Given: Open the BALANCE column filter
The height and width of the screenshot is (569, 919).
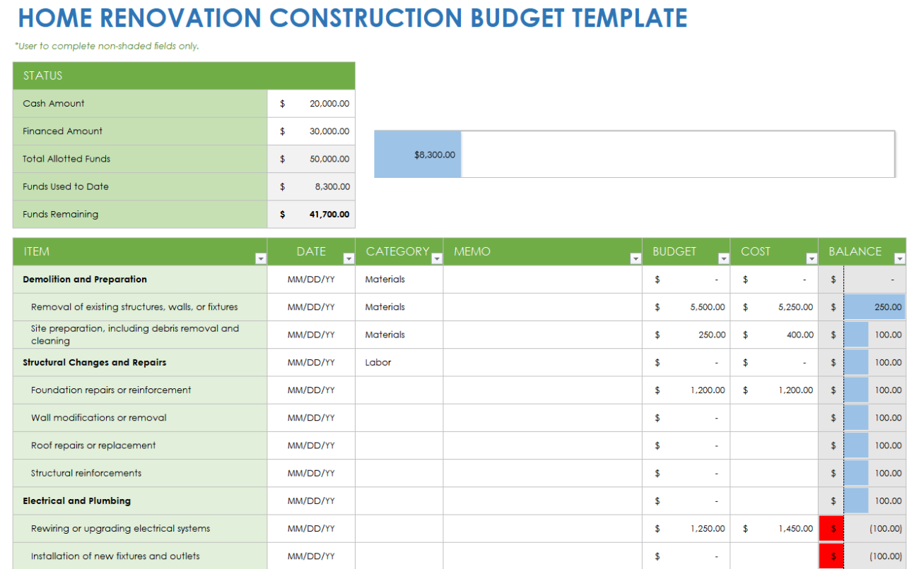Looking at the screenshot, I should [x=899, y=258].
